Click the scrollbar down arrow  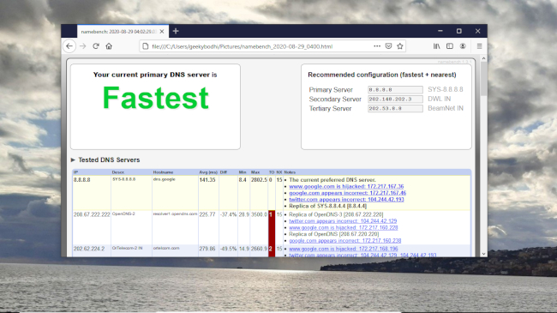point(483,254)
